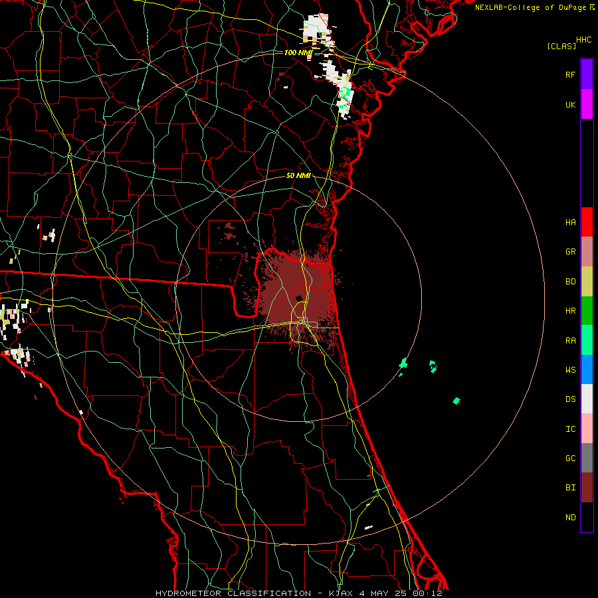This screenshot has height=598, width=598.
Task: Select the GC gray legend swatch
Action: pos(587,458)
